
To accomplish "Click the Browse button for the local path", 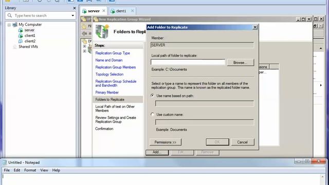I will tap(240, 63).
